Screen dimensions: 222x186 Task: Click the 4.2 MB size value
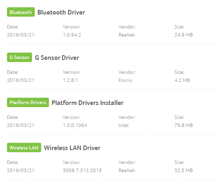click(x=182, y=80)
